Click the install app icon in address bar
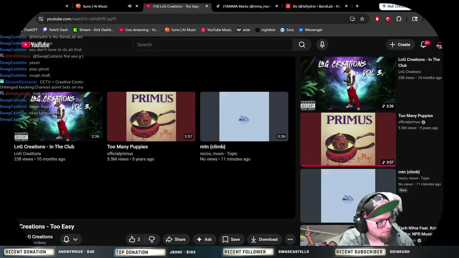Viewport: 459px width, 258px height. (x=352, y=19)
